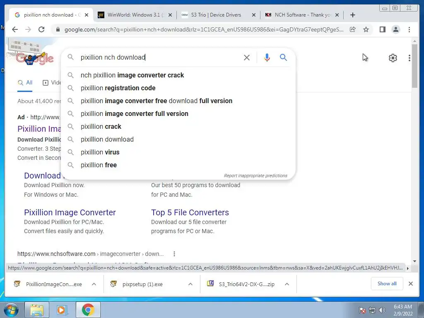Close the downloads bar
The height and width of the screenshot is (318, 424).
410,284
